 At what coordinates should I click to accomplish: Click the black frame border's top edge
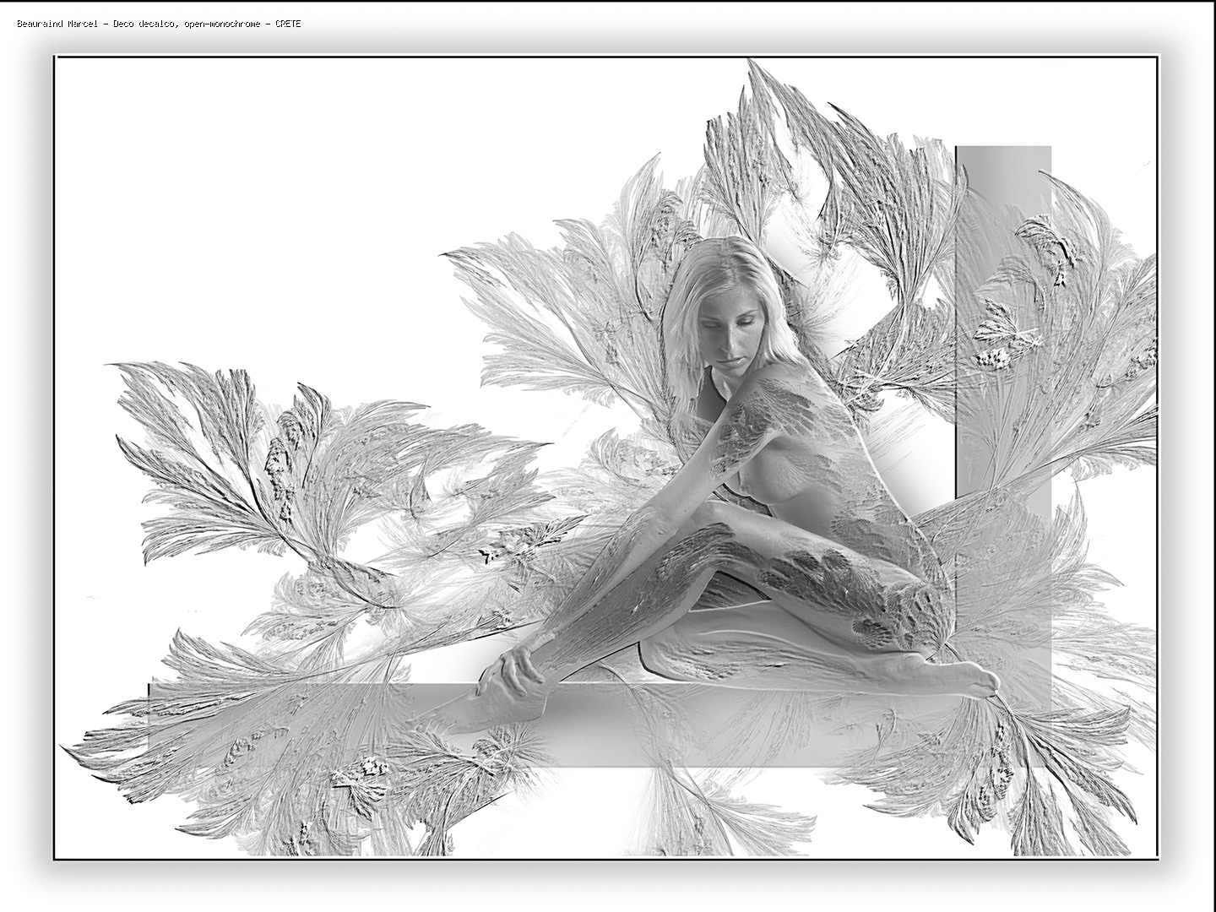pyautogui.click(x=591, y=57)
